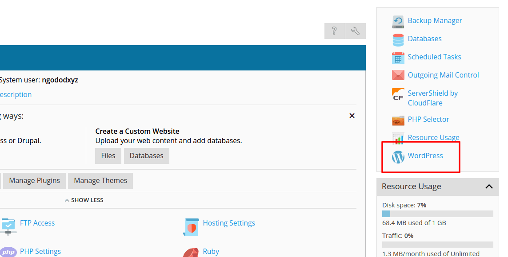Click the 'Traffic: 0%' label

(397, 236)
